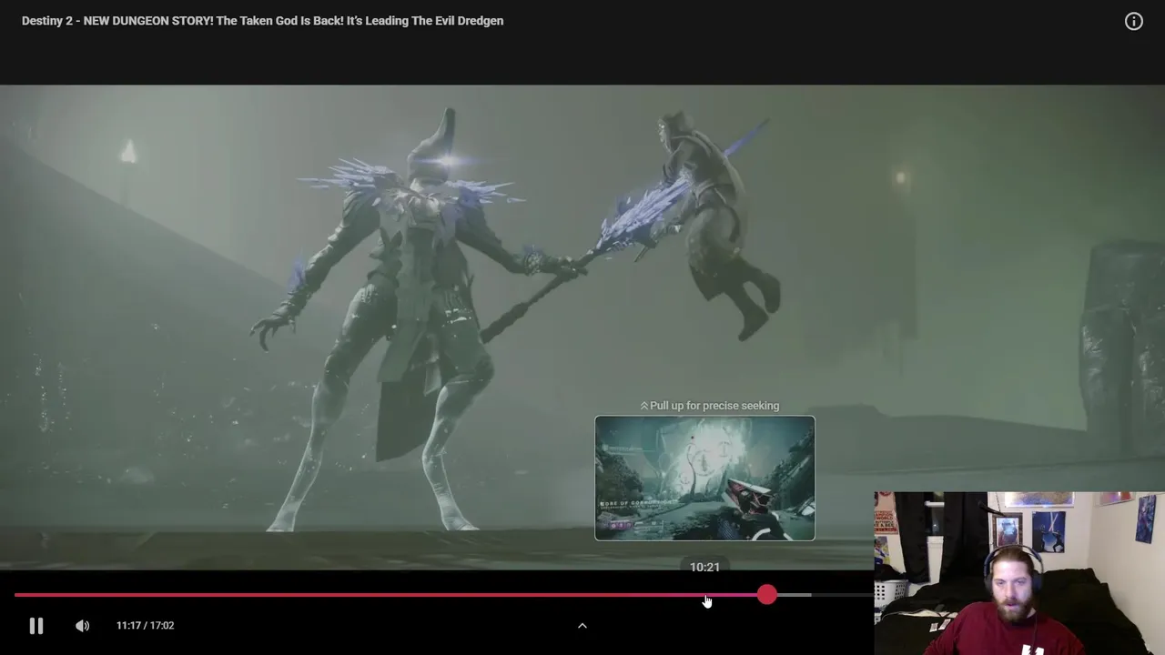Open the video info icon
The image size is (1165, 655).
[x=1133, y=21]
